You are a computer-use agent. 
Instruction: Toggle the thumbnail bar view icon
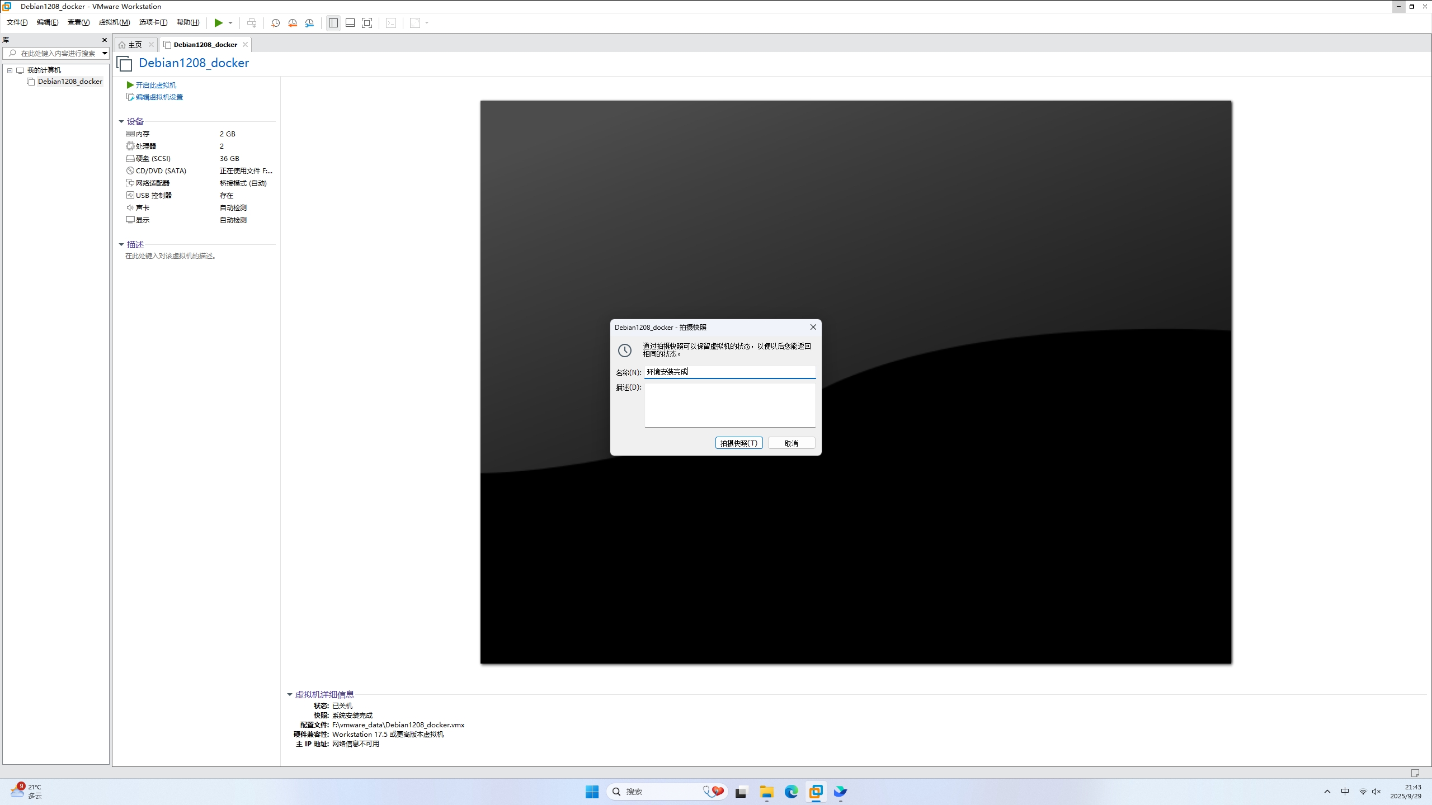(x=350, y=23)
